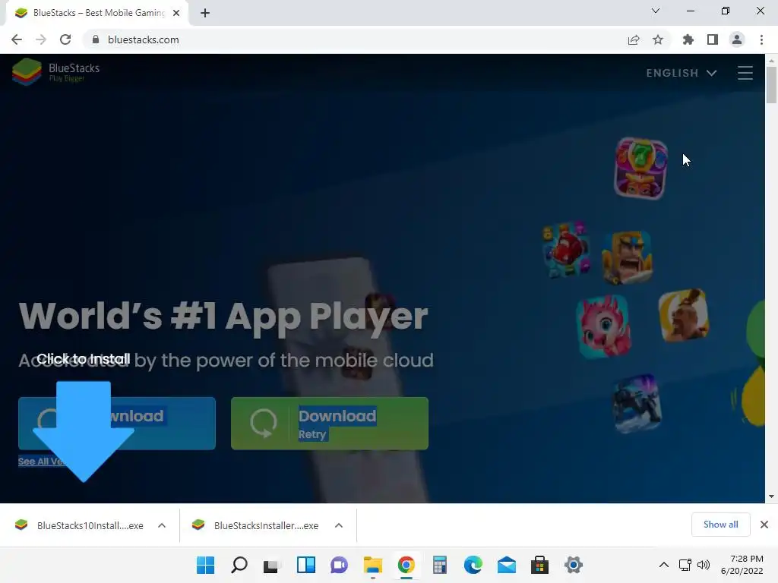Launch Microsoft Edge from the taskbar
The image size is (778, 583).
[x=473, y=565]
